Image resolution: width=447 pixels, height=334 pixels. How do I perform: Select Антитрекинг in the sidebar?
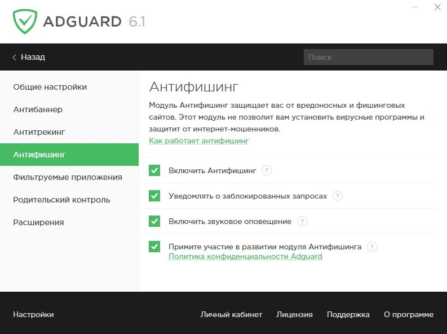point(69,132)
